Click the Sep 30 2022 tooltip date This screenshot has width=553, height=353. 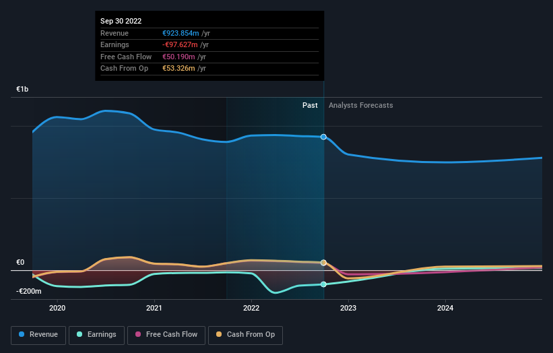click(121, 21)
